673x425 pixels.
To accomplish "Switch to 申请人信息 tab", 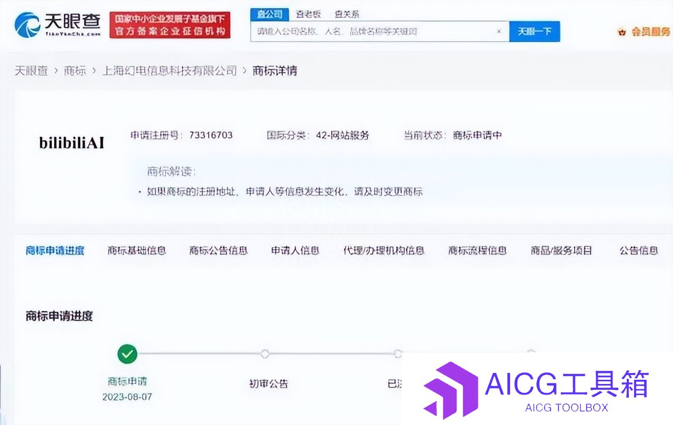I will point(295,251).
